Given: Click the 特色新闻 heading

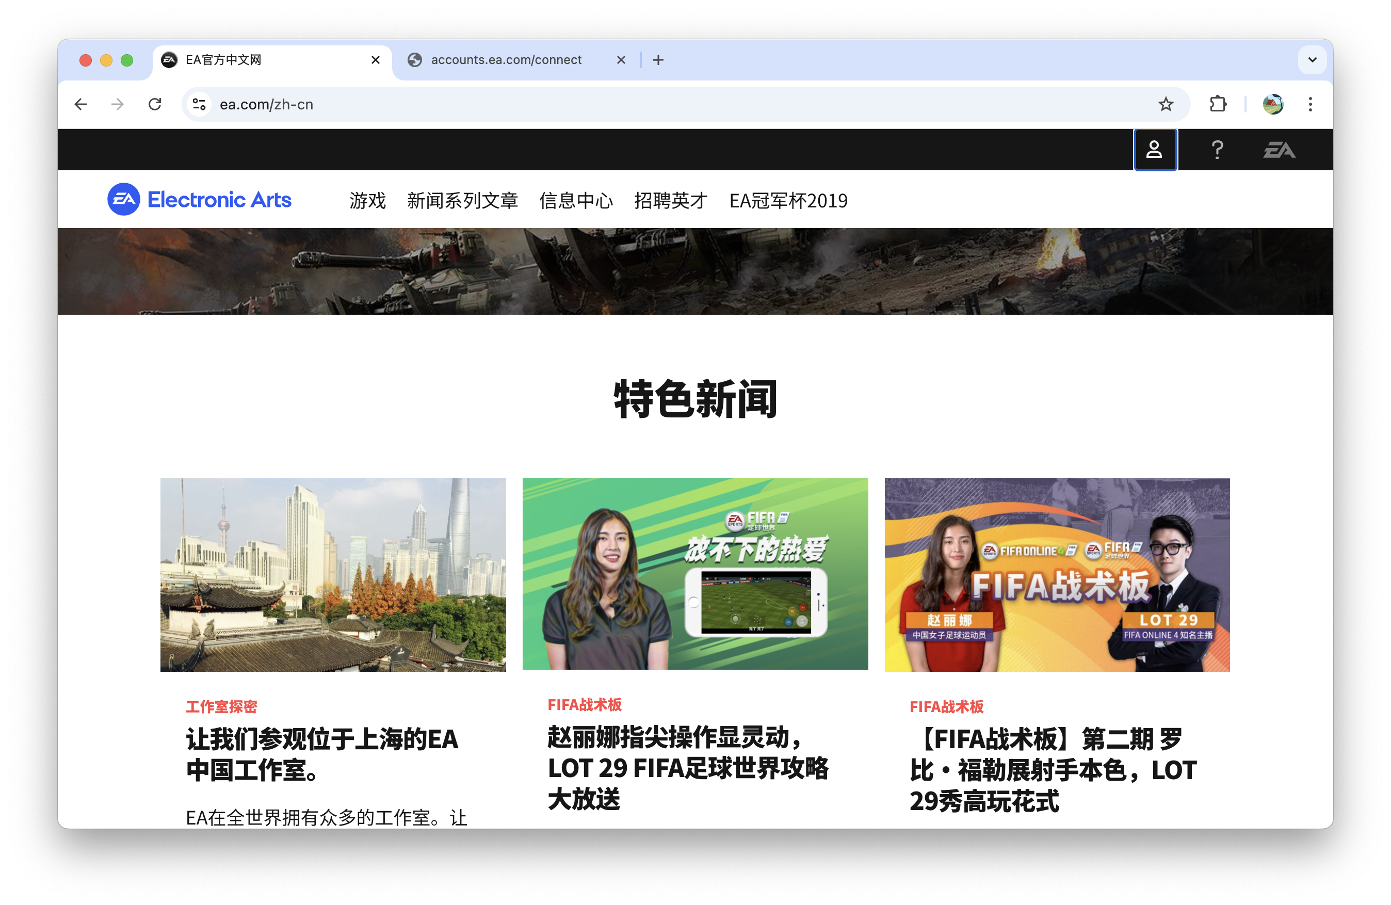Looking at the screenshot, I should [695, 399].
